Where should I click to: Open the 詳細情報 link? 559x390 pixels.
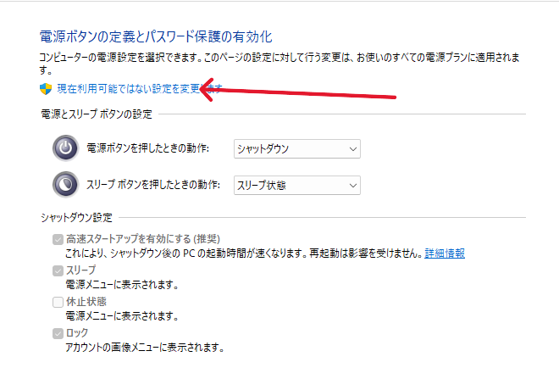pyautogui.click(x=444, y=253)
